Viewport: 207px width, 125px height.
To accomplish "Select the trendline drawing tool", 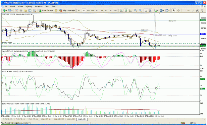I will [x=193, y=11].
